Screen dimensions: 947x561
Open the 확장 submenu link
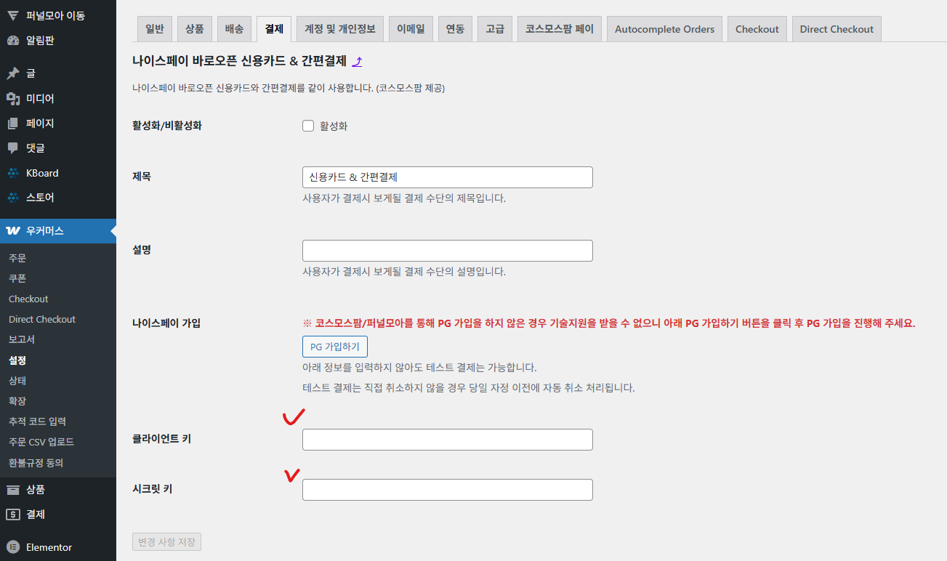(x=17, y=401)
